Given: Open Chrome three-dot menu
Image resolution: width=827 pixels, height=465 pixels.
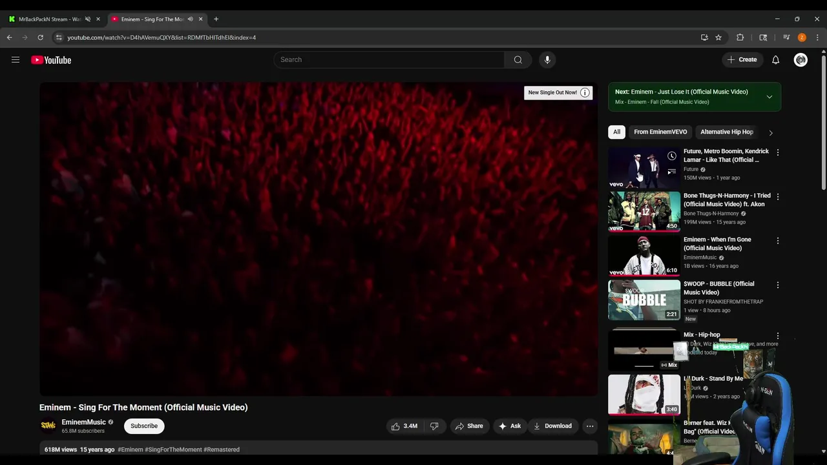Looking at the screenshot, I should [817, 37].
